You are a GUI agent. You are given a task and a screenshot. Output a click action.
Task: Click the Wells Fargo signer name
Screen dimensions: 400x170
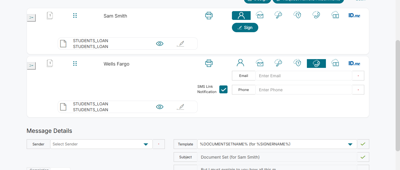[x=117, y=64]
